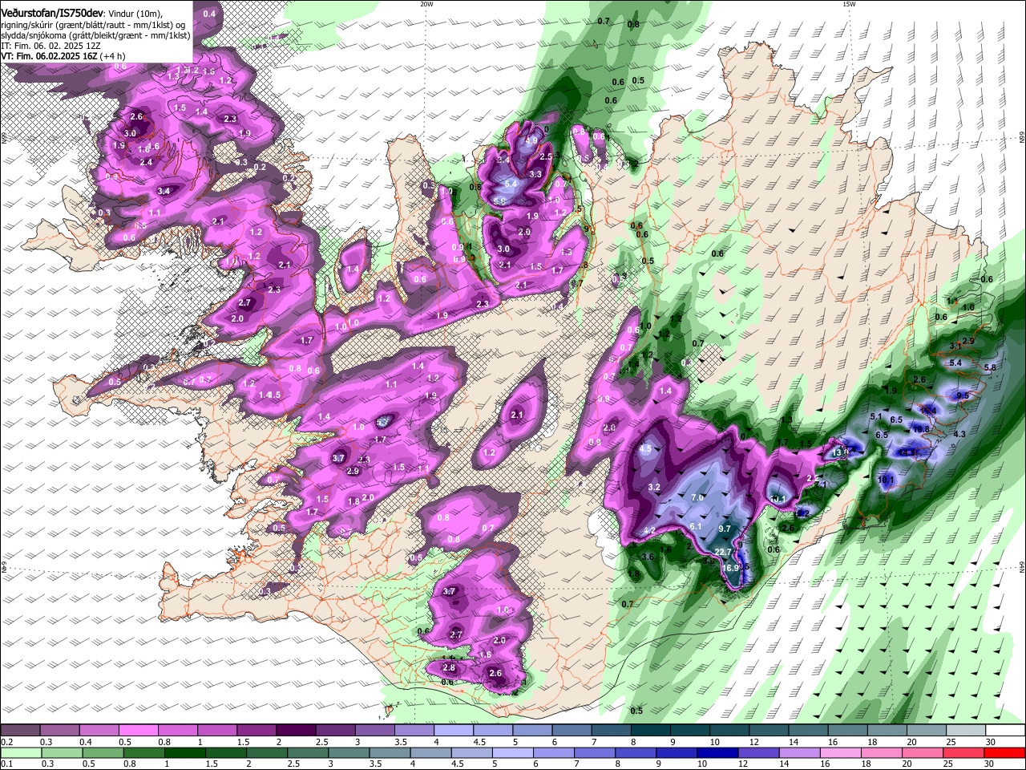Pick the pink rain swatch labeled 16
The width and height of the screenshot is (1026, 770).
tap(840, 752)
